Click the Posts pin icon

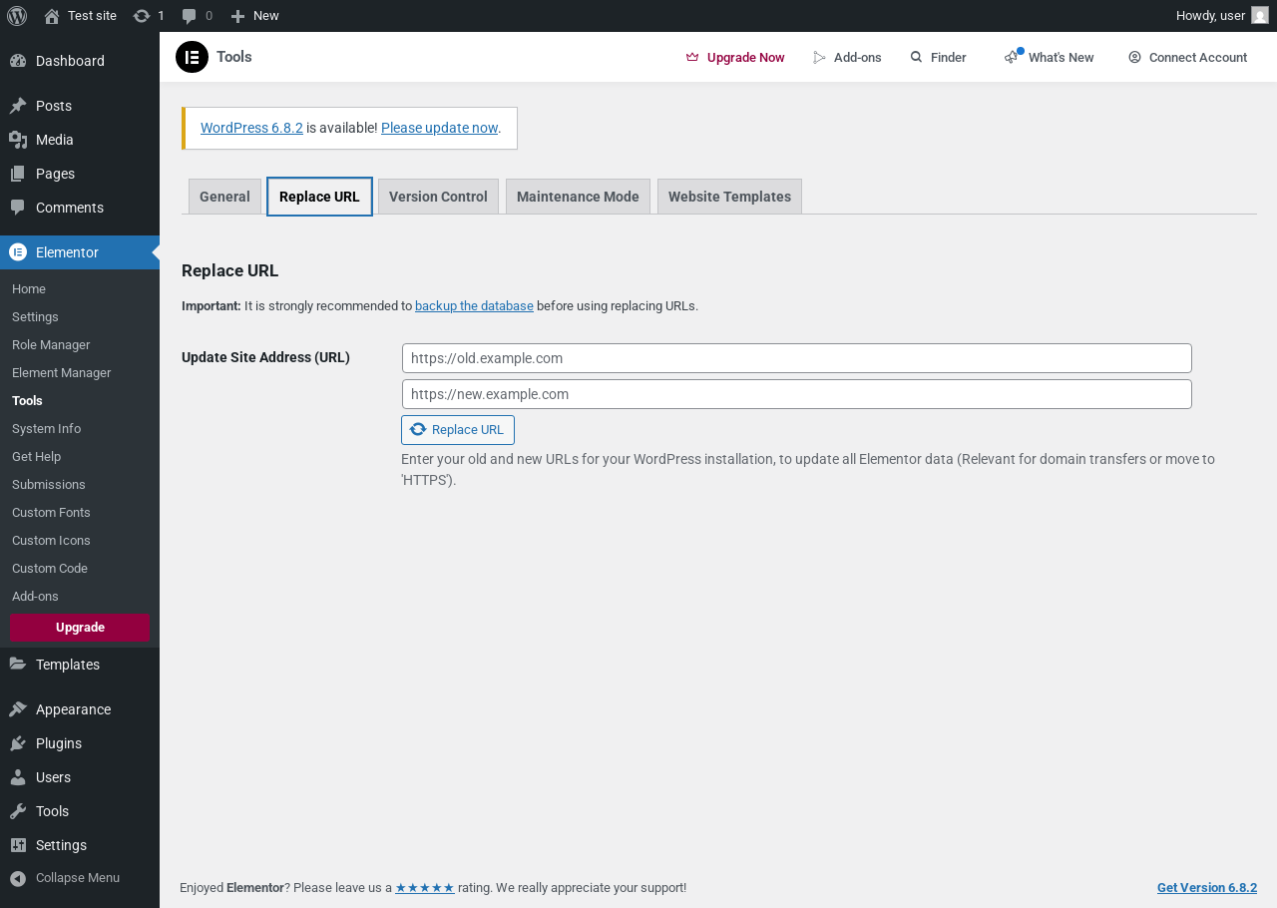click(18, 106)
